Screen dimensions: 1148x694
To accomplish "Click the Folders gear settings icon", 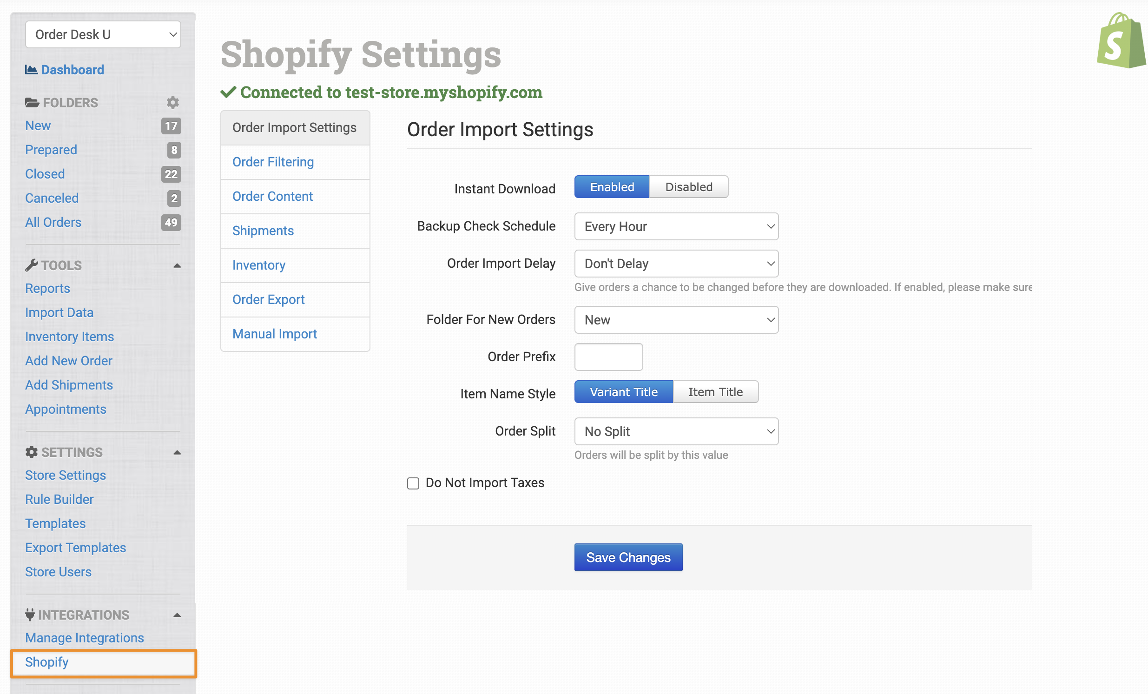I will (x=173, y=103).
